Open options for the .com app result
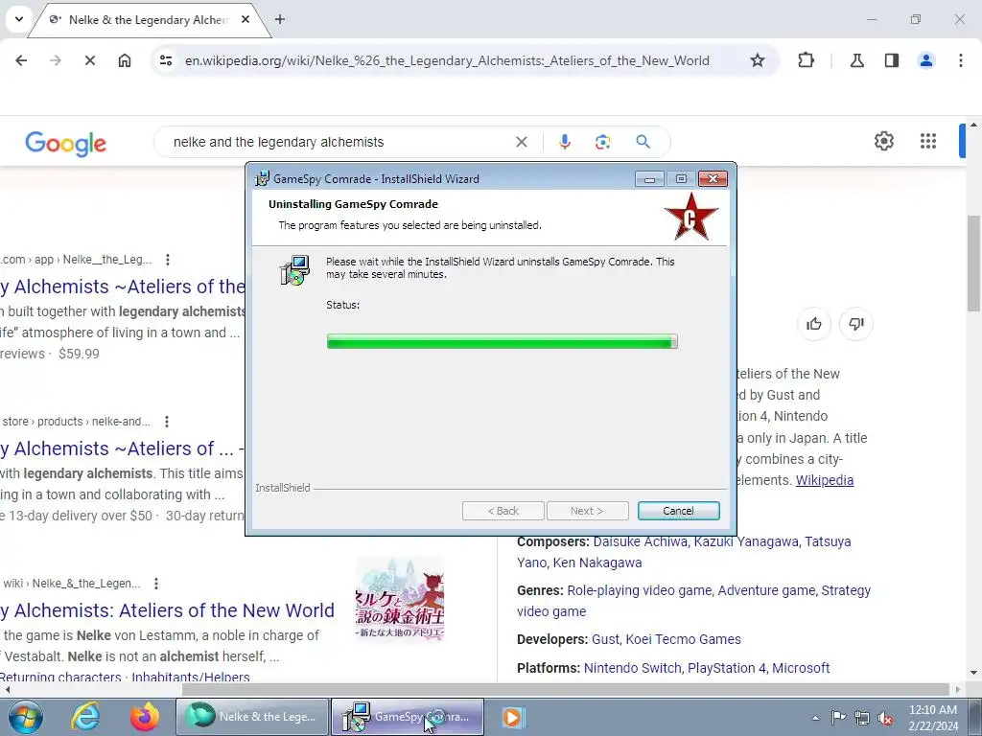 (167, 259)
